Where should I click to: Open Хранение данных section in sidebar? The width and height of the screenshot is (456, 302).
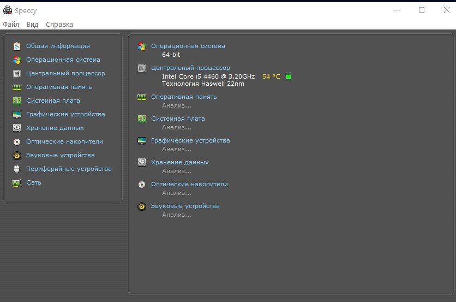click(55, 128)
